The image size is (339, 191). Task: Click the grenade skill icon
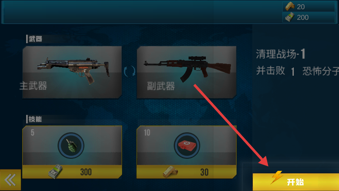point(71,145)
